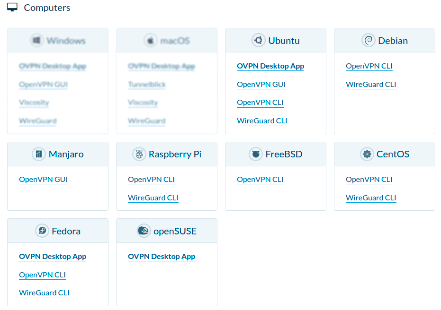441x310 pixels.
Task: Open Tunnelblick guide under macOS
Action: (x=146, y=85)
